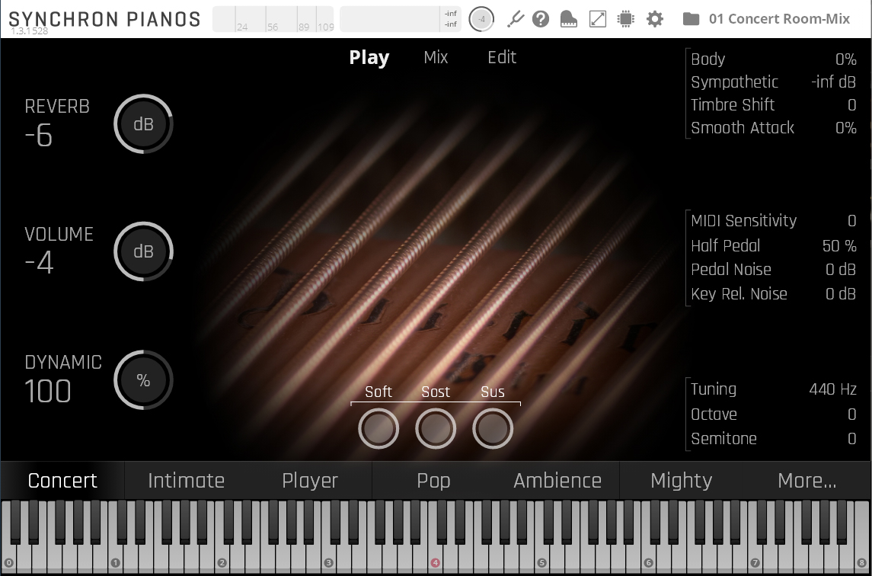Toggle the Sus pedal button
The height and width of the screenshot is (576, 872).
(493, 429)
